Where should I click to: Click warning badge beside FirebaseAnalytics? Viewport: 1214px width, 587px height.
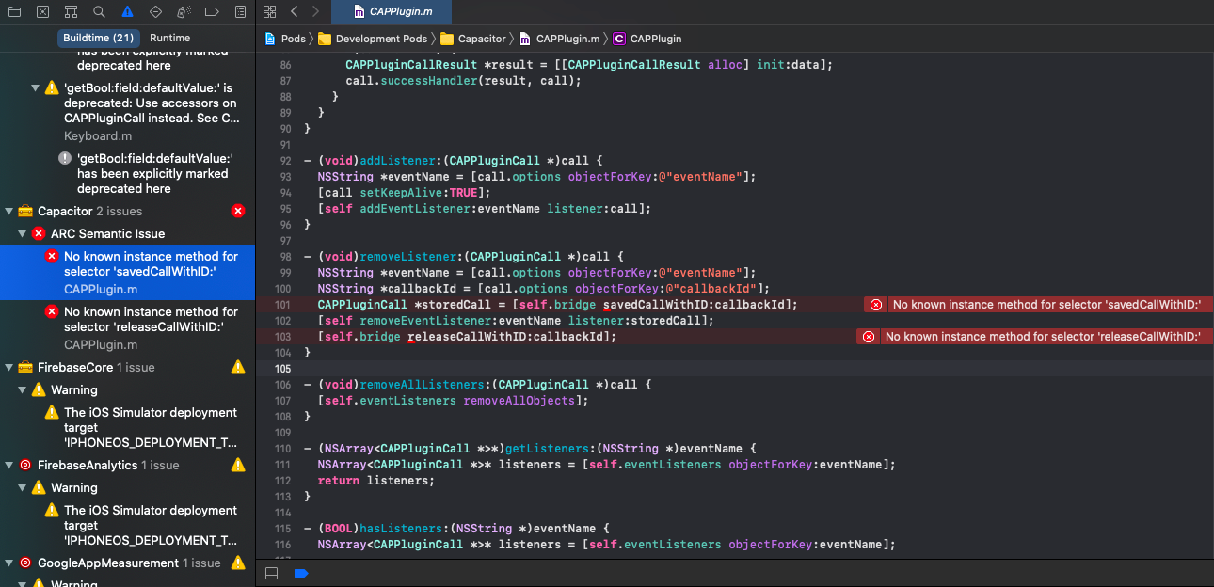pos(238,466)
